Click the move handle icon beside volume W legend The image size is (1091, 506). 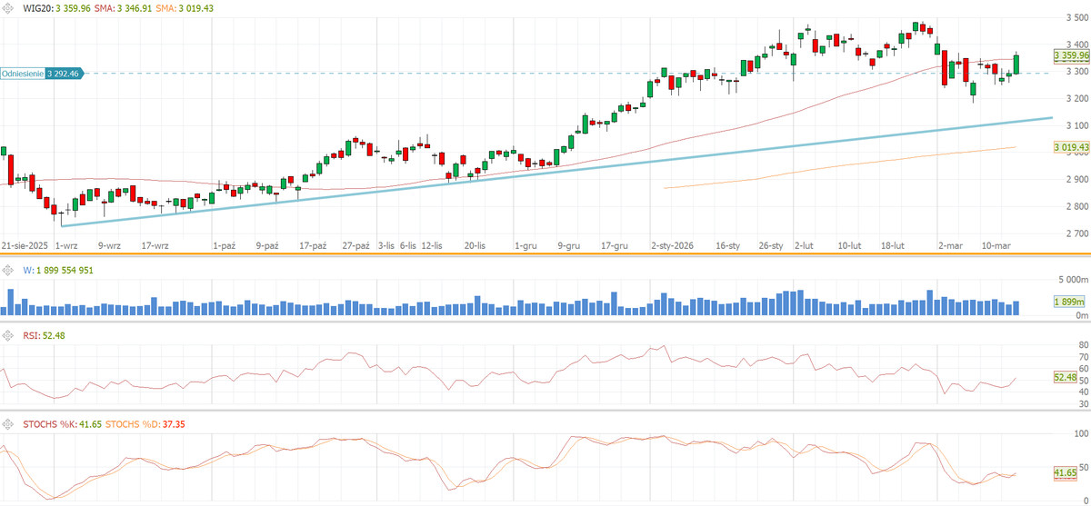tap(7, 270)
